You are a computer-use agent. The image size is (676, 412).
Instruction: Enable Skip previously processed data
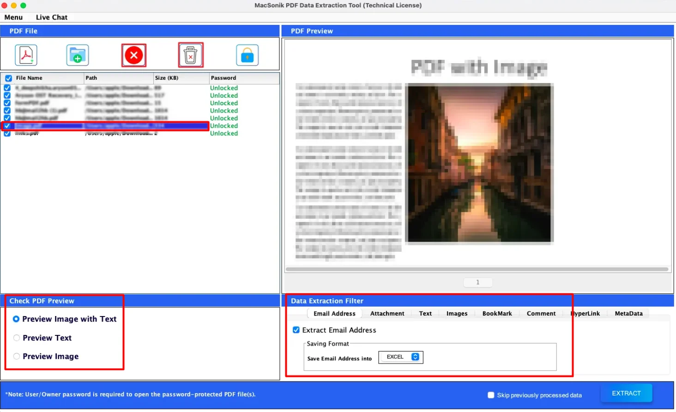point(491,395)
